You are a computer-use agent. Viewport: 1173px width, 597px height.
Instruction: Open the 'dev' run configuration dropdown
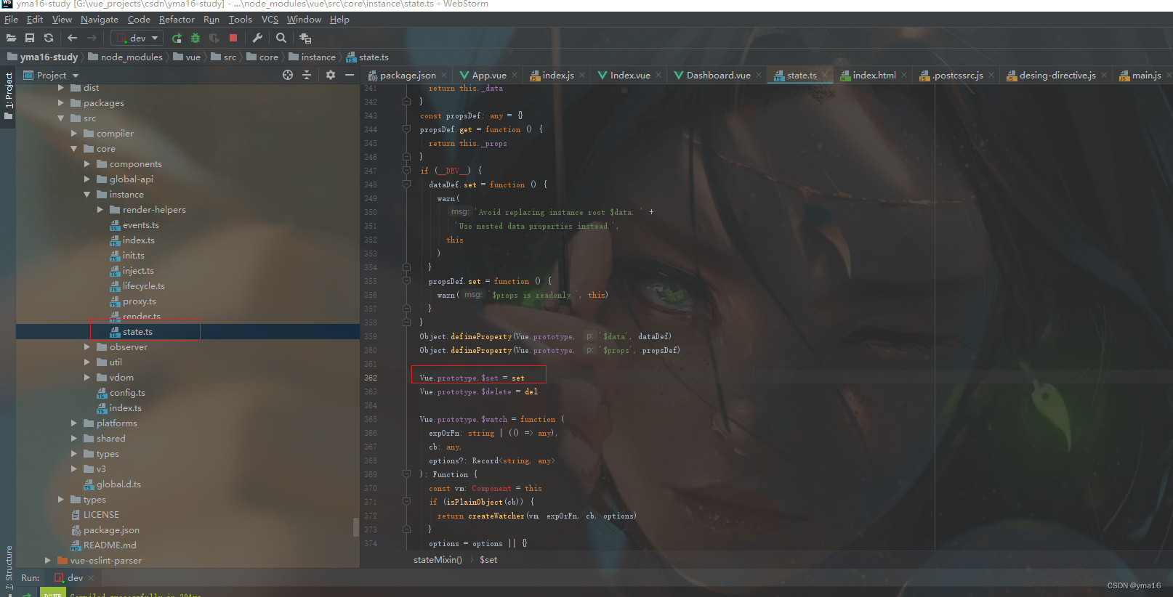[137, 38]
